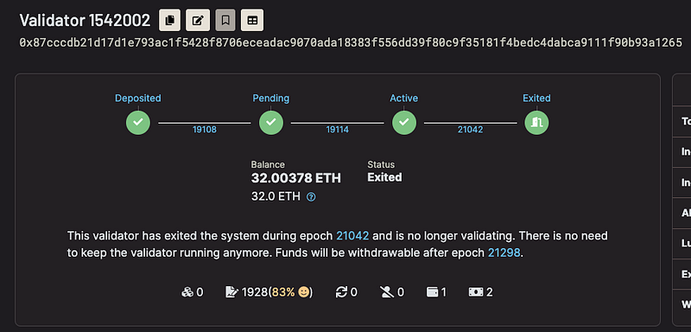Copy the validator public key icon
The height and width of the screenshot is (332, 691).
pyautogui.click(x=169, y=20)
